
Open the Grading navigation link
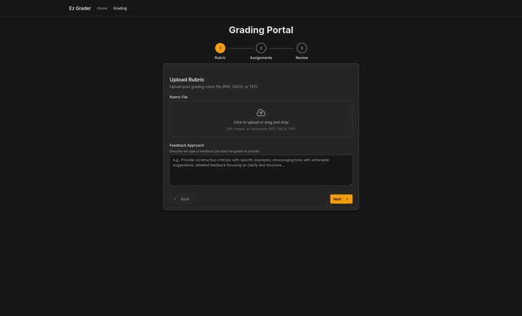click(x=120, y=8)
